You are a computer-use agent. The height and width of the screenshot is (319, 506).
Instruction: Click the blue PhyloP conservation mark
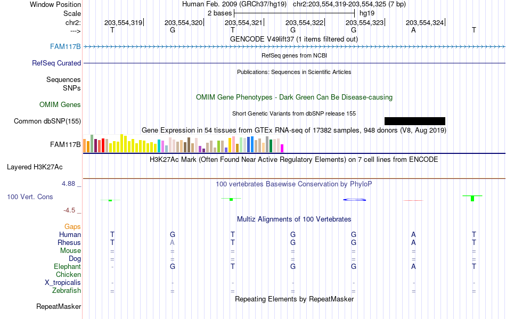pyautogui.click(x=354, y=200)
